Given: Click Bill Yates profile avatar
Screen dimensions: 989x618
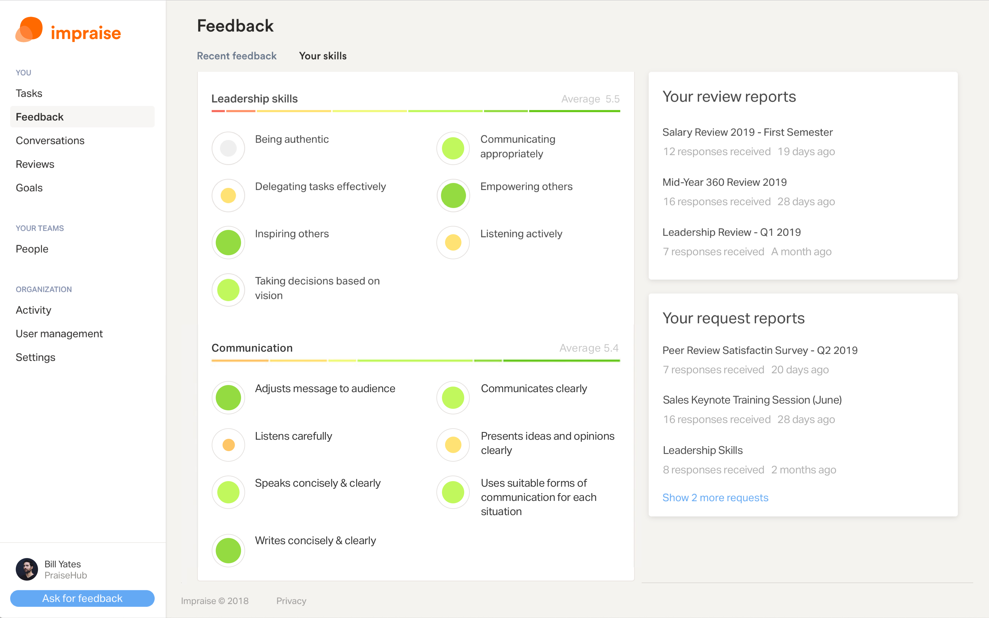Looking at the screenshot, I should 27,569.
